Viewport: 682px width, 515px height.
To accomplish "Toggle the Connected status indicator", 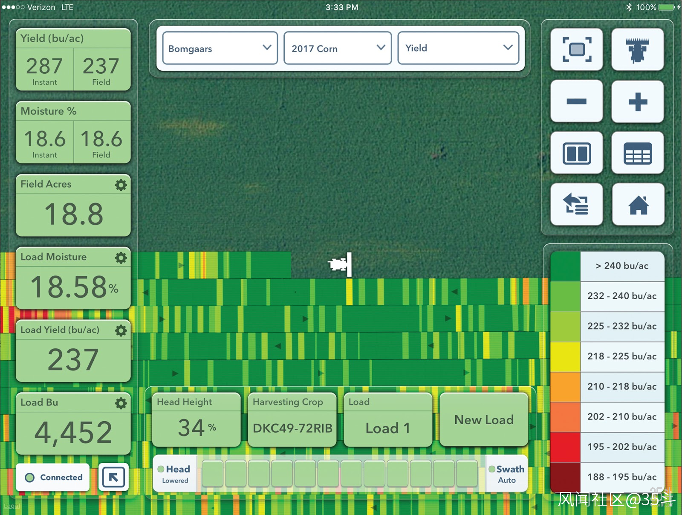I will [53, 477].
